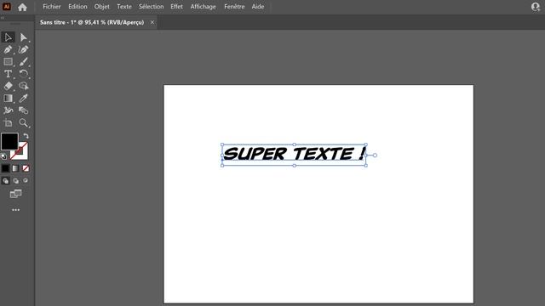Select the Zoom magnifier tool
Viewport: 545px width, 306px height.
(23, 122)
